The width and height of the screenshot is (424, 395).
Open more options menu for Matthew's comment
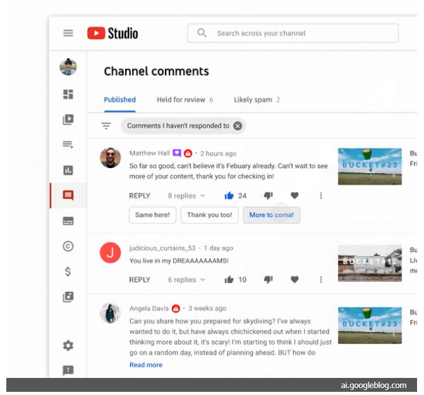point(321,196)
